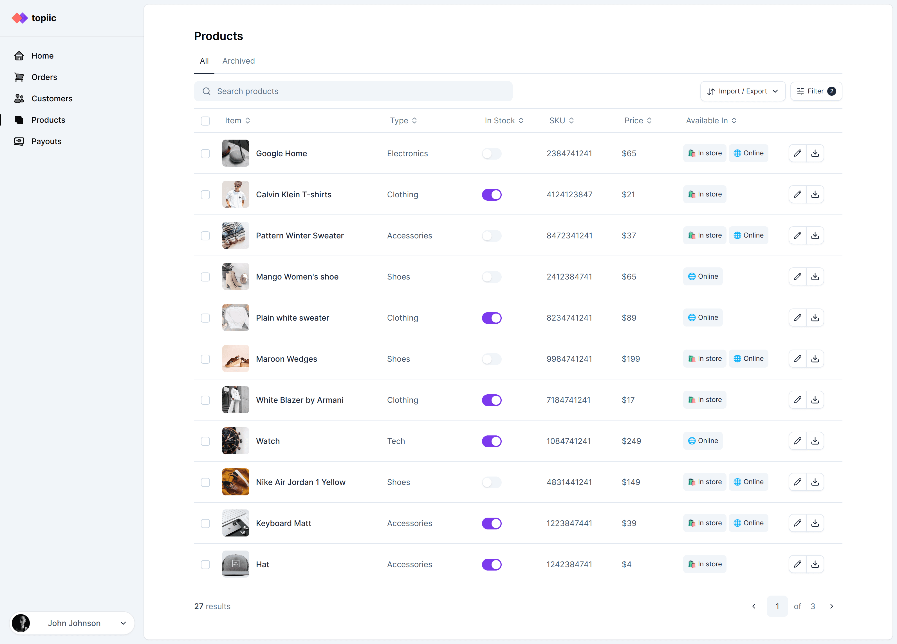
Task: Click the edit pencil icon for Google Home
Action: [797, 153]
